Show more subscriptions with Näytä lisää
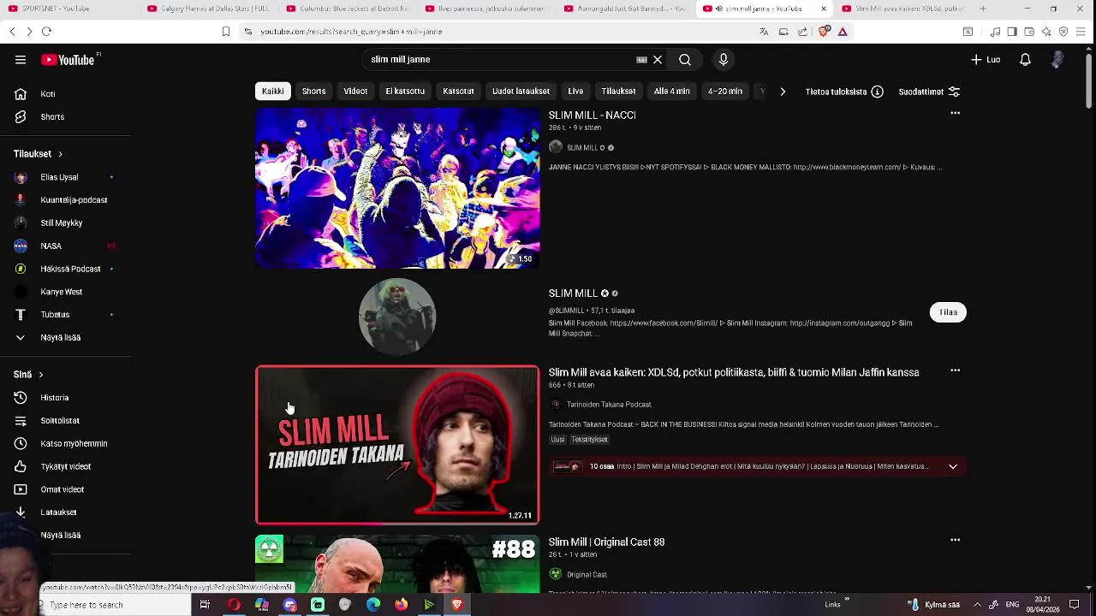The height and width of the screenshot is (616, 1096). [60, 338]
